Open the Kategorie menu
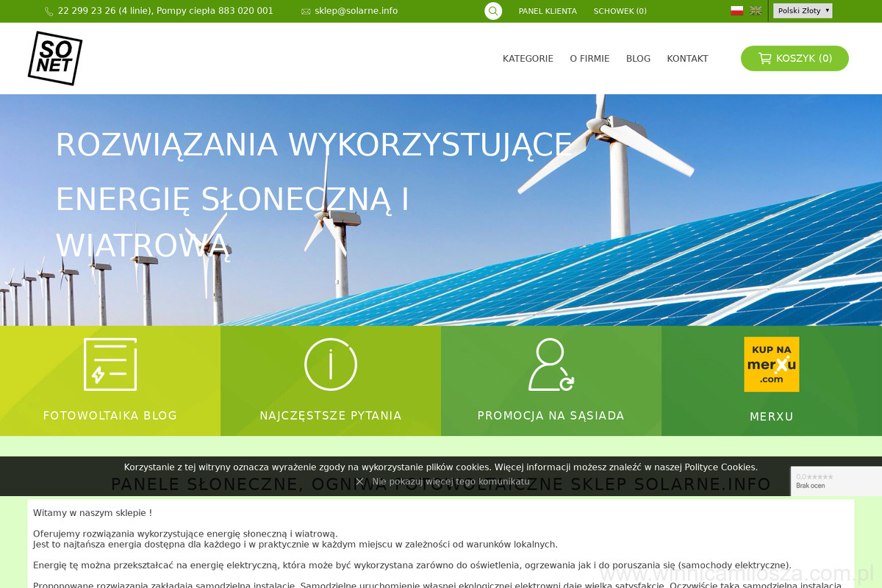 coord(528,59)
